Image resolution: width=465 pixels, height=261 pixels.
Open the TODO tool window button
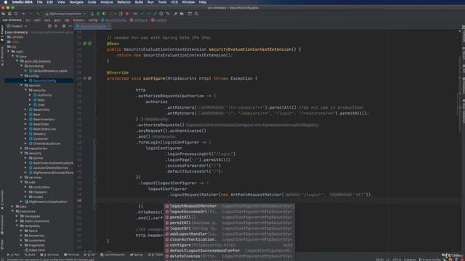tap(155, 254)
